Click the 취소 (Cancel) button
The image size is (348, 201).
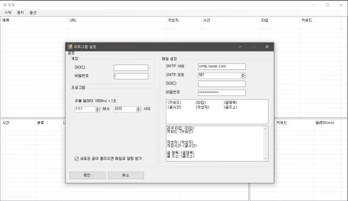pyautogui.click(x=126, y=175)
